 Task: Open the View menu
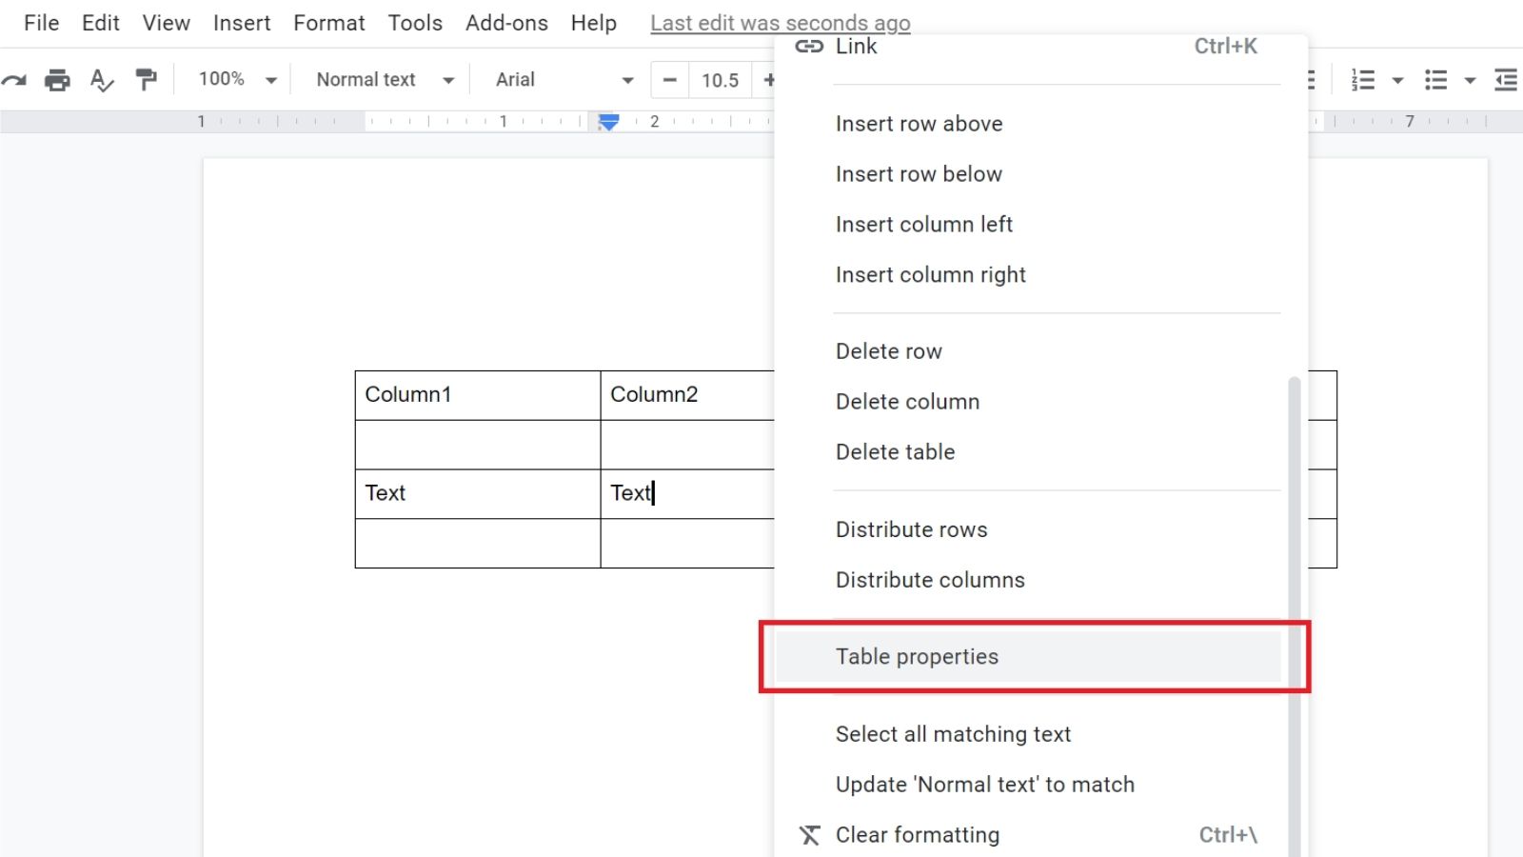tap(167, 23)
